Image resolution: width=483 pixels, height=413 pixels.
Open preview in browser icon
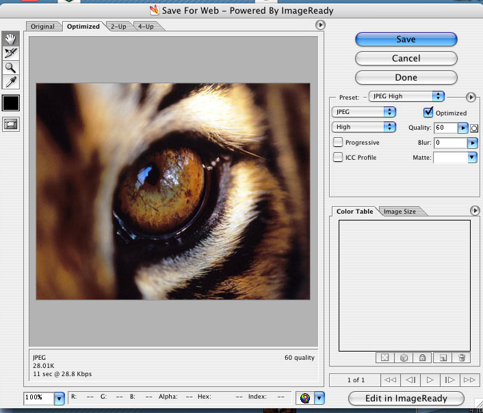[x=305, y=397]
